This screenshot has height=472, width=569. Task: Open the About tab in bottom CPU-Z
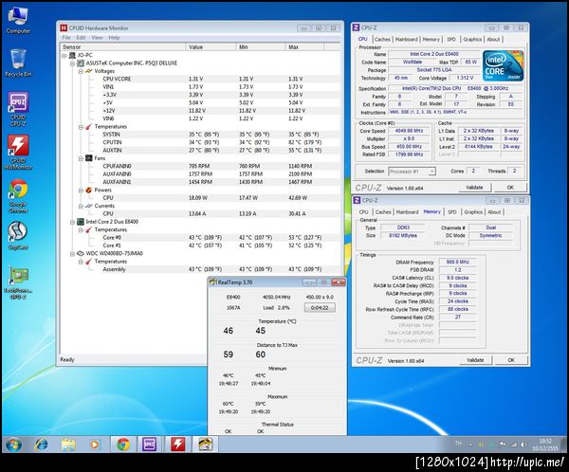[x=494, y=212]
